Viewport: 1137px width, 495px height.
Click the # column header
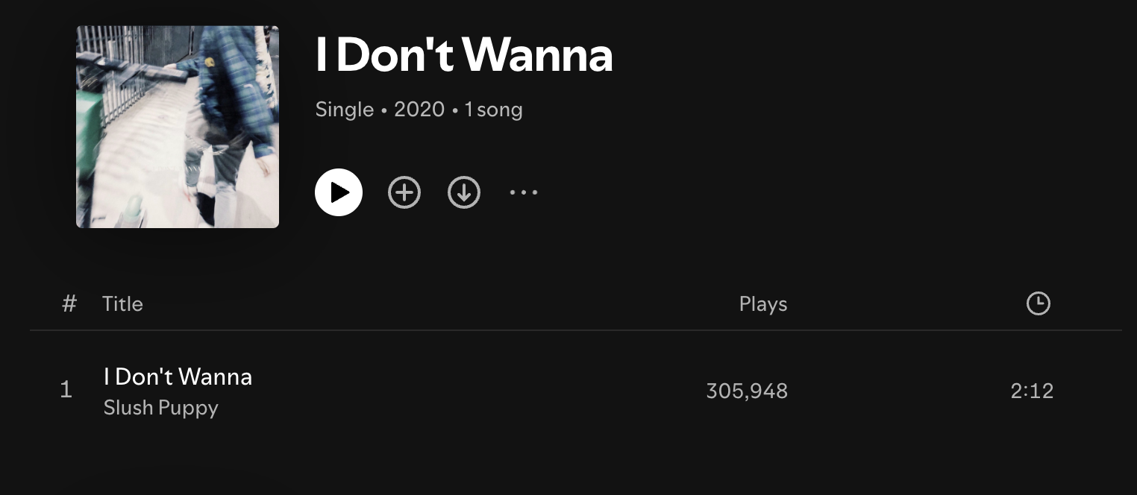coord(69,303)
